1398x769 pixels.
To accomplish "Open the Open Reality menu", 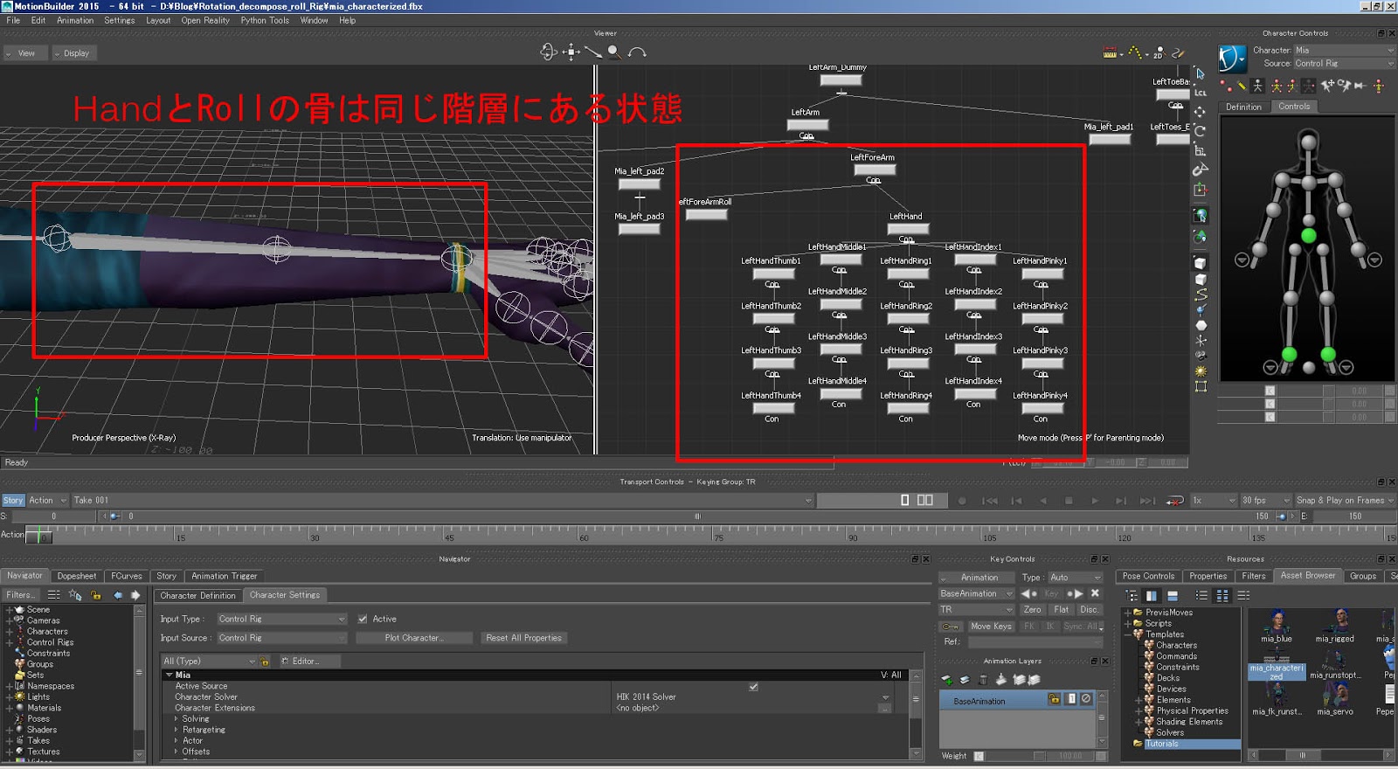I will 205,20.
